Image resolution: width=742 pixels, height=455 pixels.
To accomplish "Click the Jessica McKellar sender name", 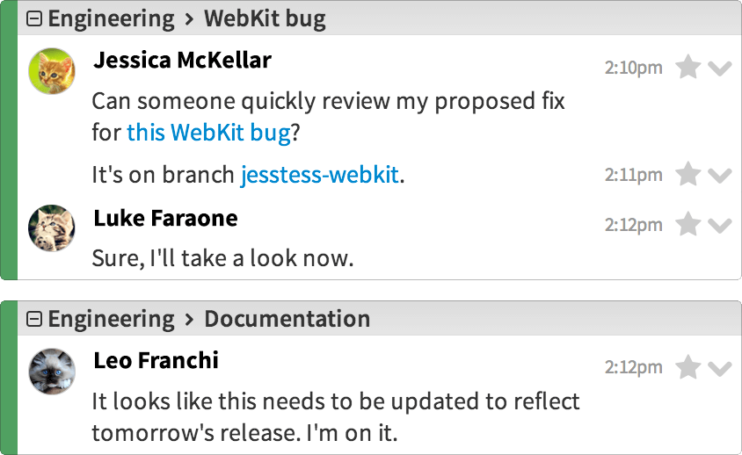I will (182, 60).
